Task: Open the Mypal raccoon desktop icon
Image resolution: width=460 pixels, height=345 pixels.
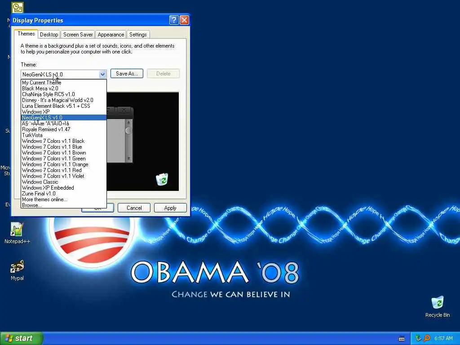Action: (x=17, y=270)
